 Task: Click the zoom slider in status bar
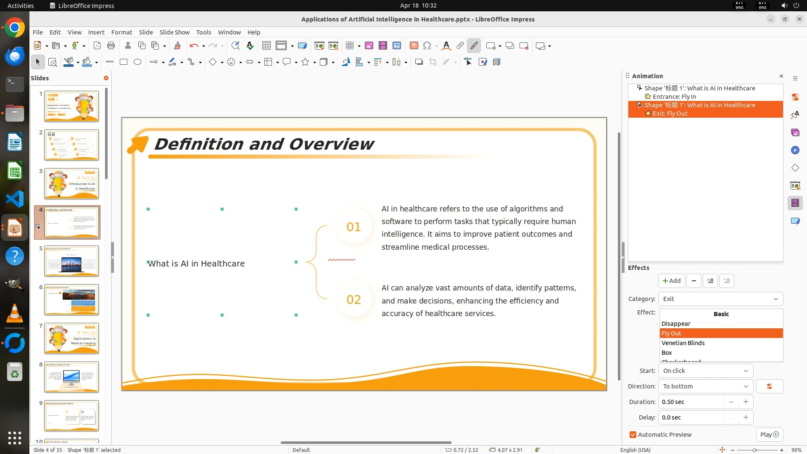755,450
